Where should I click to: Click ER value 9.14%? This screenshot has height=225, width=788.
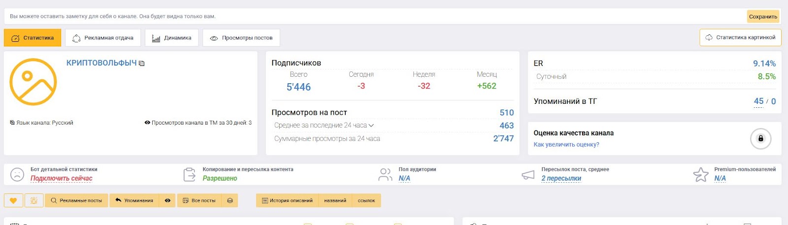[x=764, y=64]
